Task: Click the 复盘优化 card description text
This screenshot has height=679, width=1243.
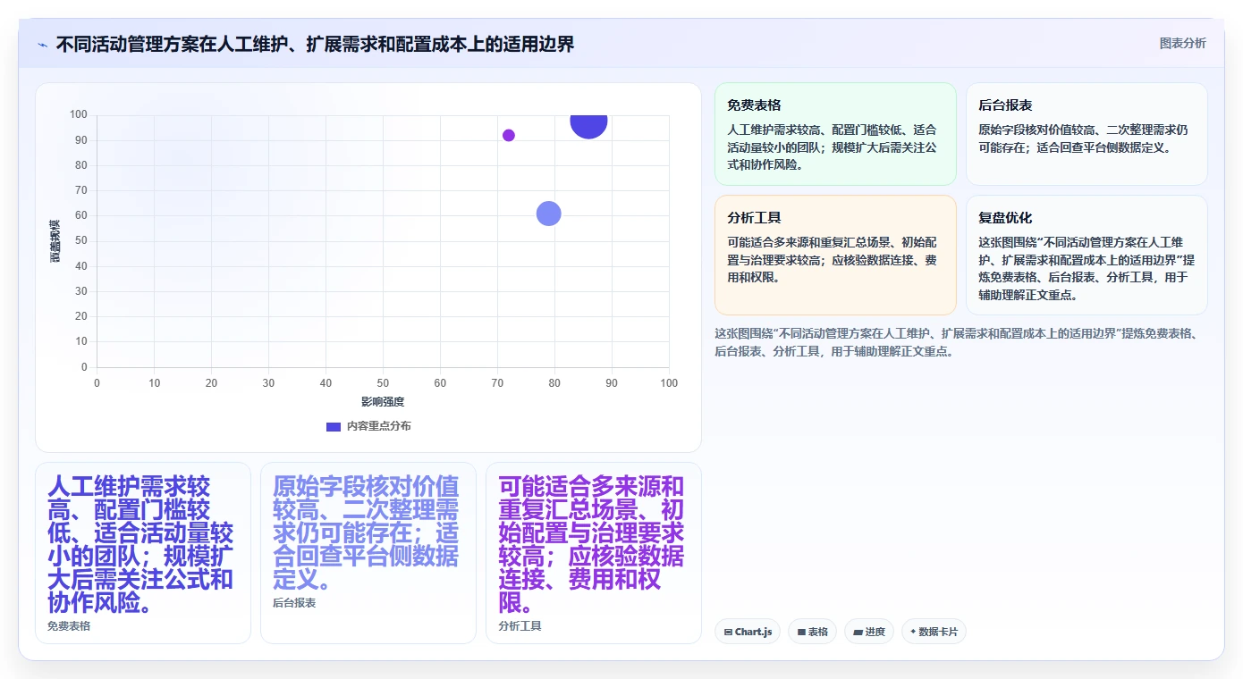Action: click(1087, 268)
